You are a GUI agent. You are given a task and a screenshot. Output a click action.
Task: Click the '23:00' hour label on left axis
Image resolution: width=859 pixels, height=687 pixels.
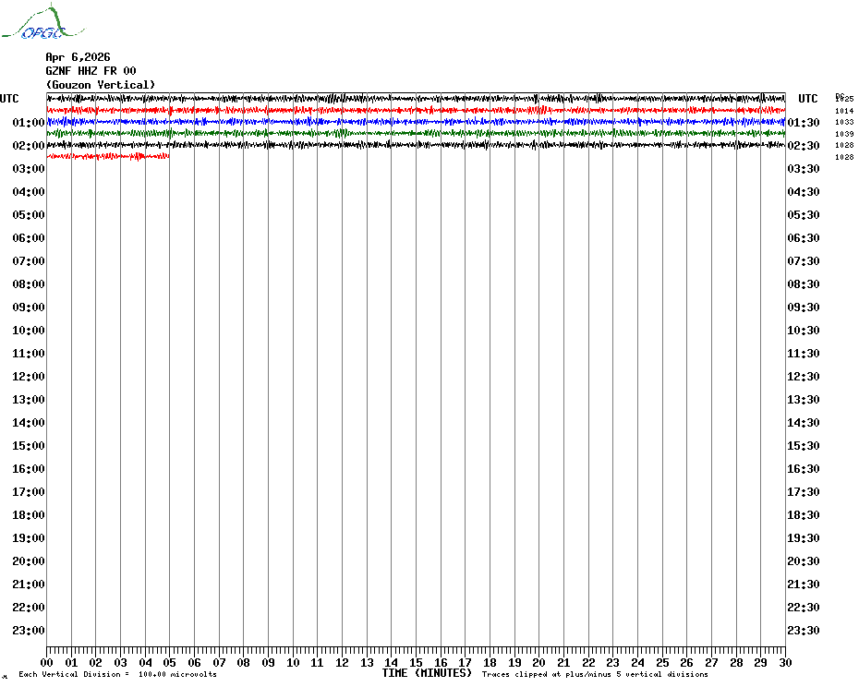[x=29, y=630]
